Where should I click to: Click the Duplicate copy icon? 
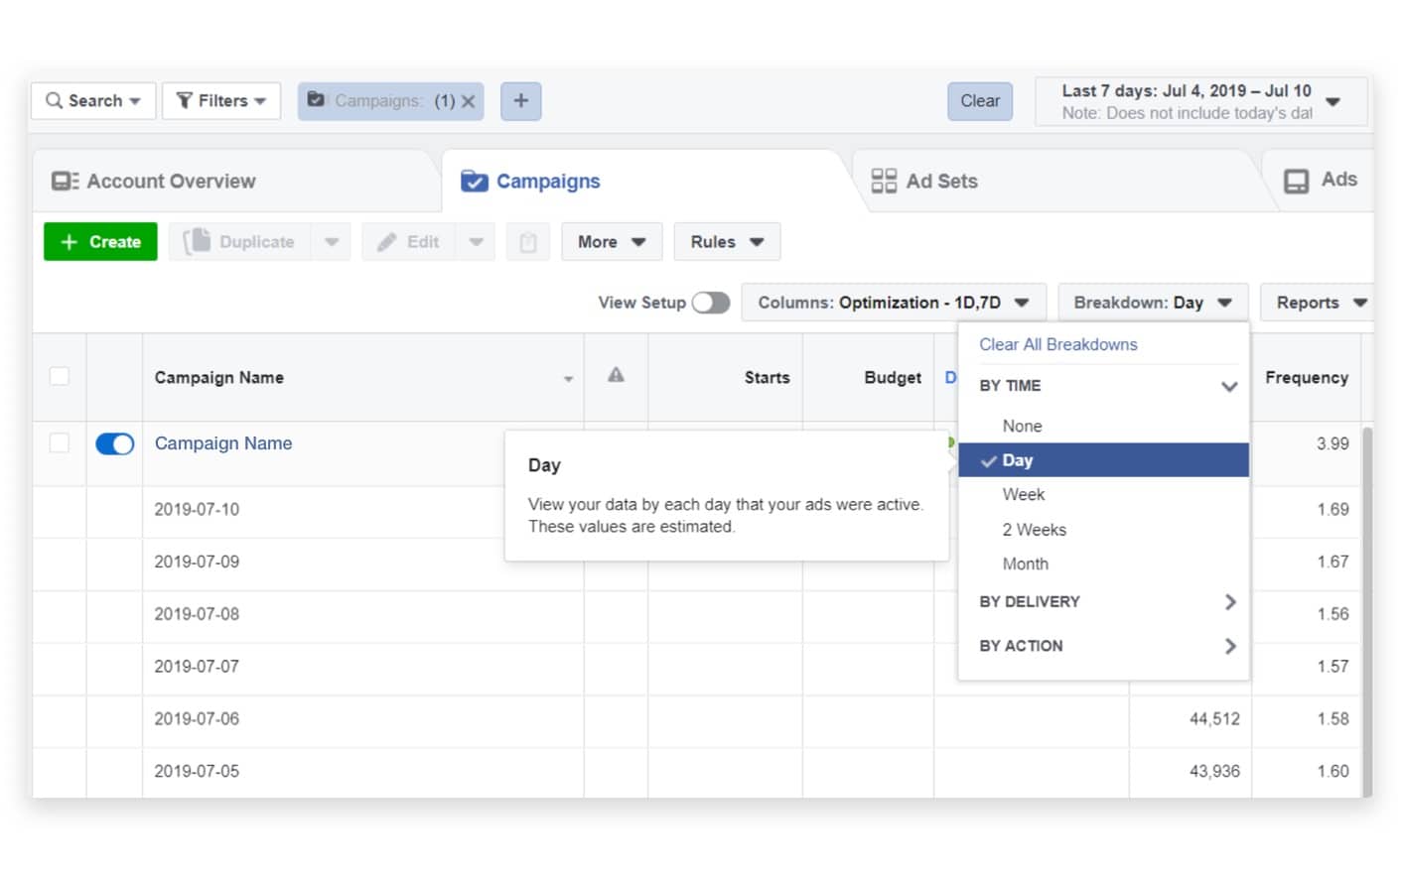point(196,241)
